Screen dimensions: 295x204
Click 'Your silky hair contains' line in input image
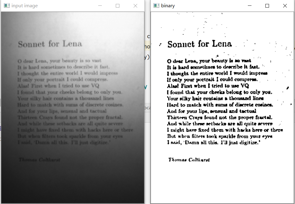[66, 98]
